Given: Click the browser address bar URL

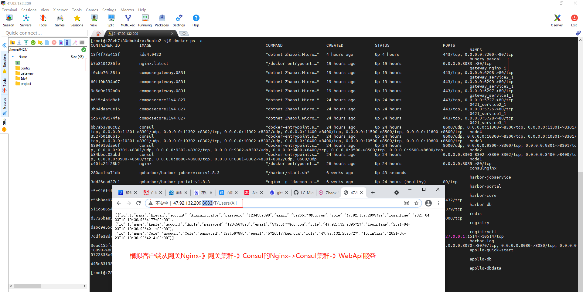Looking at the screenshot, I should click(x=205, y=203).
